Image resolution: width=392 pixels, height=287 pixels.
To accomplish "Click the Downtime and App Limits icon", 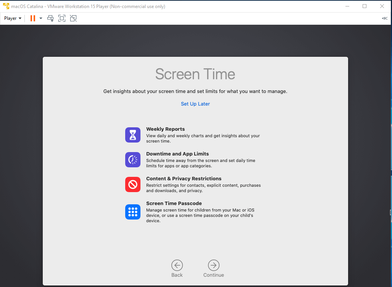I will tap(133, 160).
